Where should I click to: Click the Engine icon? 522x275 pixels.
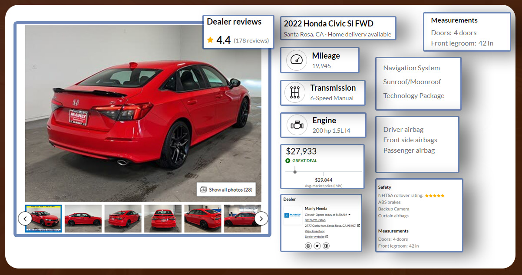[297, 125]
